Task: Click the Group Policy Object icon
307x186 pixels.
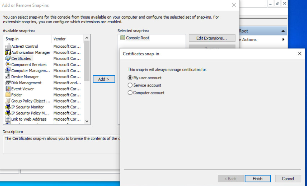Action: point(8,101)
